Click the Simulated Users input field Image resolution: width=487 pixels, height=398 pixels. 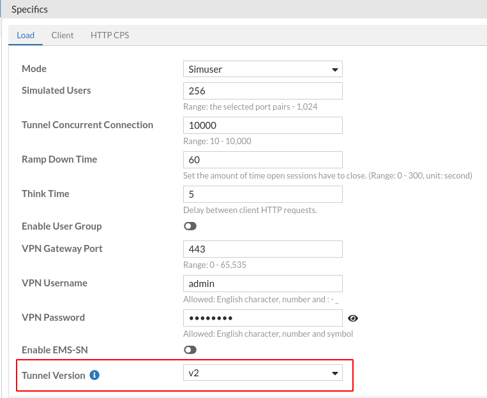tap(262, 91)
